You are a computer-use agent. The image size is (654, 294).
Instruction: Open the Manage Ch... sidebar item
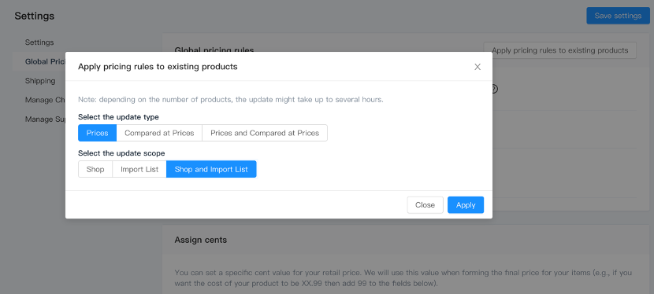coord(45,100)
